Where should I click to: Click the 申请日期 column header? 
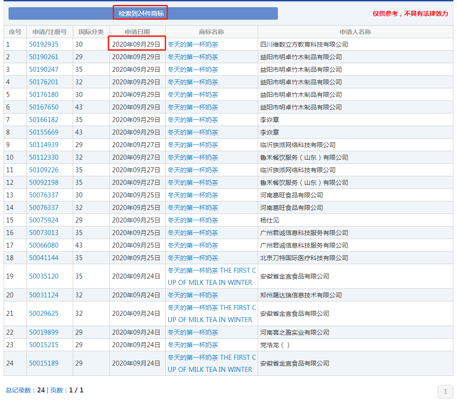pos(137,32)
